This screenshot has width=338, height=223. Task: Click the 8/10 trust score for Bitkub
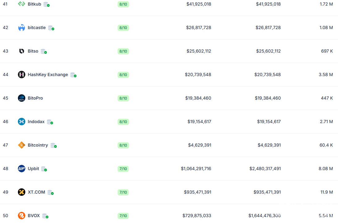click(x=123, y=4)
